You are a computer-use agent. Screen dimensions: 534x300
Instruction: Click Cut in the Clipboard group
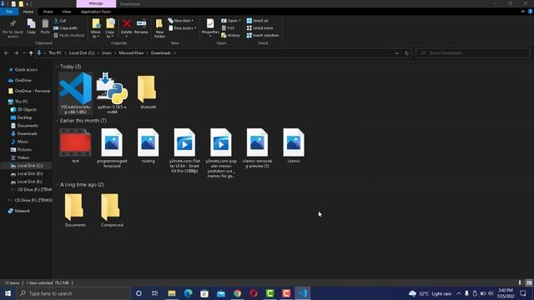60,21
